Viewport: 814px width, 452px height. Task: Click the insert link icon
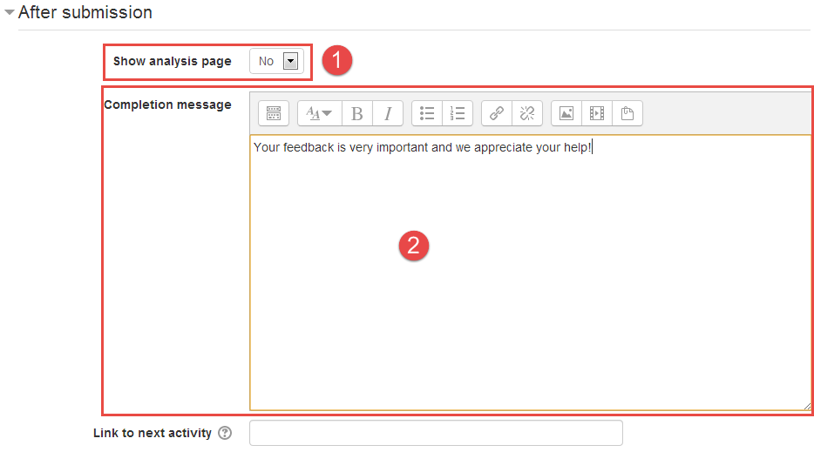click(x=497, y=113)
